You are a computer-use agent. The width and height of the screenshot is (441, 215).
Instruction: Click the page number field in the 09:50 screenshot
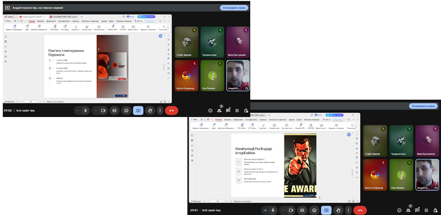[31, 101]
